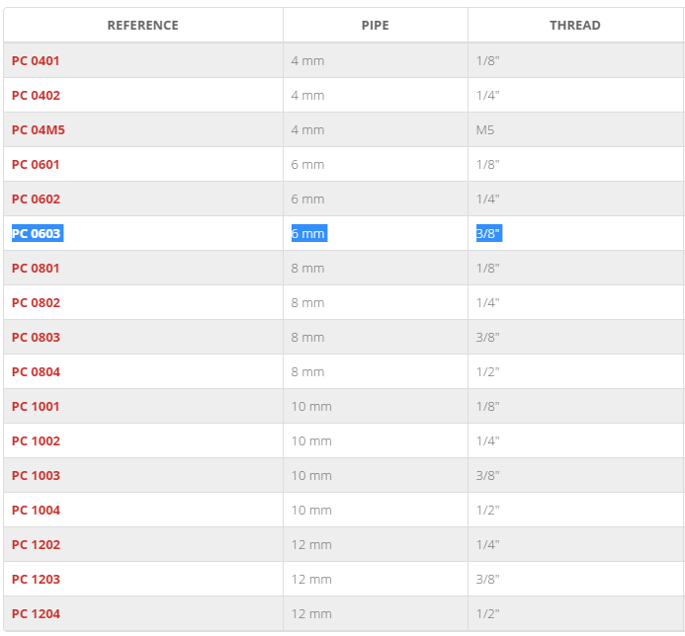Open product PC 0601
The width and height of the screenshot is (685, 636).
click(x=36, y=165)
